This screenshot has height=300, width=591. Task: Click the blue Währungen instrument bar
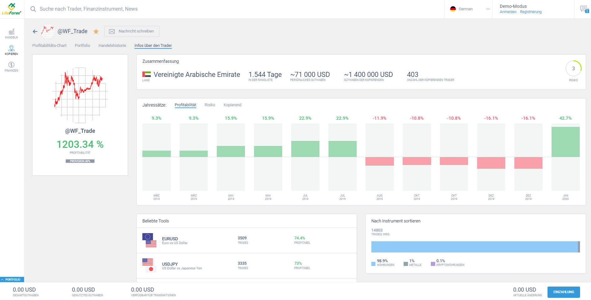point(474,247)
